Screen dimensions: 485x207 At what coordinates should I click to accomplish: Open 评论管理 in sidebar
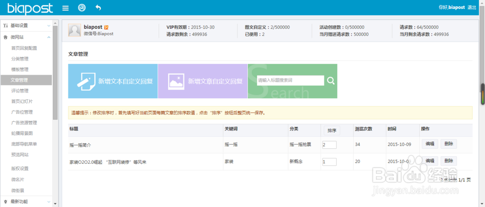tap(20, 91)
